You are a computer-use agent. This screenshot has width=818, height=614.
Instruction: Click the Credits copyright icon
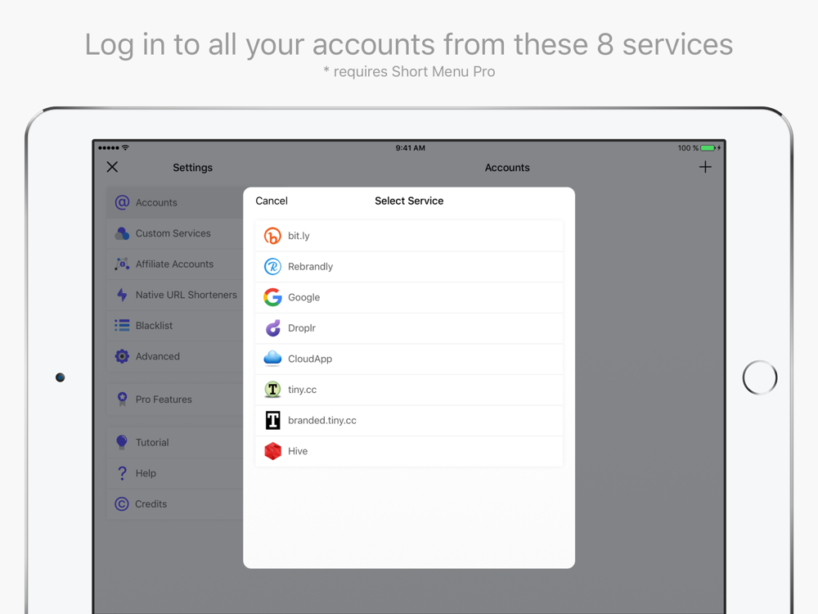click(122, 503)
